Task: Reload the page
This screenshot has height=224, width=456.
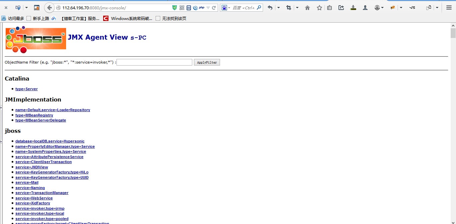Action: coord(214,8)
